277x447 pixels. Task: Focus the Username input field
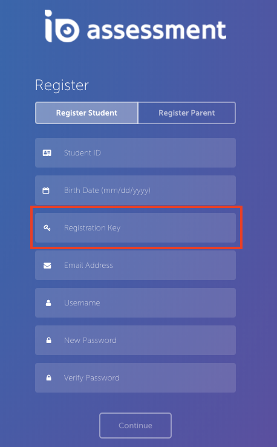[135, 303]
